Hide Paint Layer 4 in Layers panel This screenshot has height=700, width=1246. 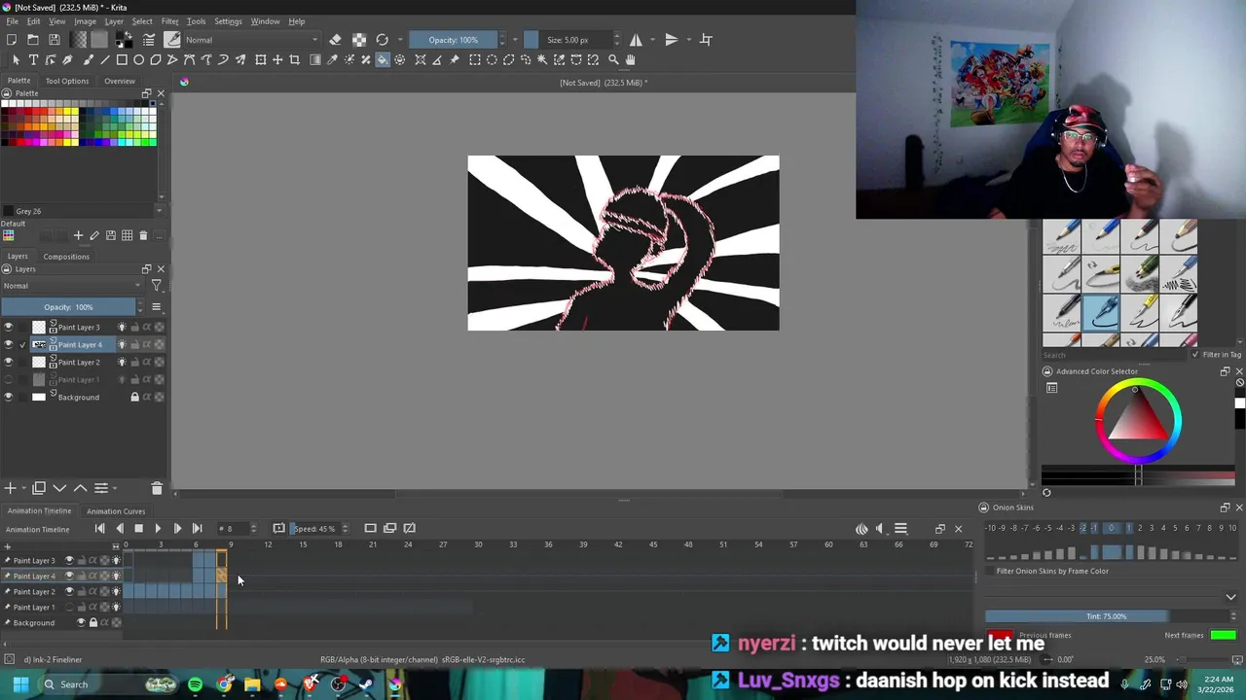(9, 345)
